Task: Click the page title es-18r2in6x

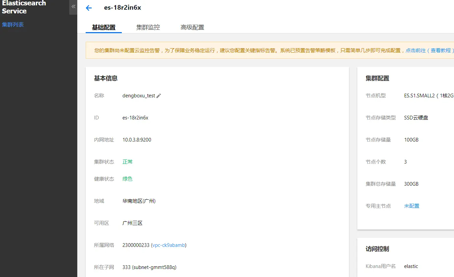Action: tap(122, 8)
